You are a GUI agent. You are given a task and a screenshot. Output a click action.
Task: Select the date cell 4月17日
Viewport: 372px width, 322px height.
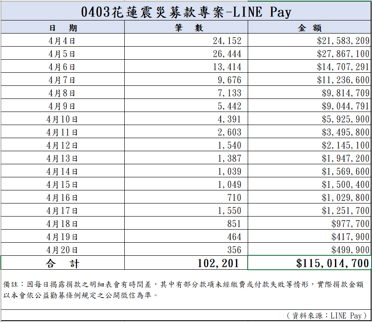[63, 210]
